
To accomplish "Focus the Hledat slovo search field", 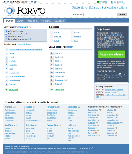I will [100, 15].
